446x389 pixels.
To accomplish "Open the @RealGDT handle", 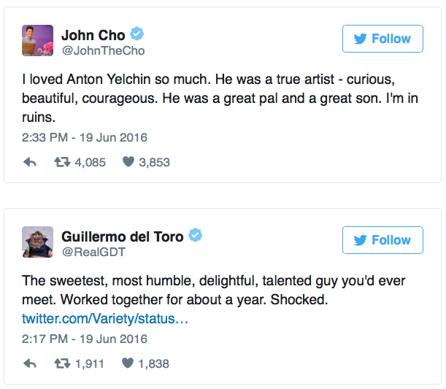I will click(93, 252).
